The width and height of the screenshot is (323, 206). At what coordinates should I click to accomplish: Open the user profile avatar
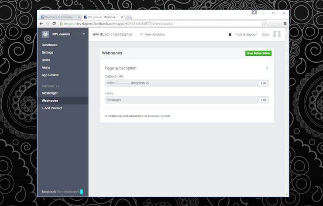tap(277, 34)
